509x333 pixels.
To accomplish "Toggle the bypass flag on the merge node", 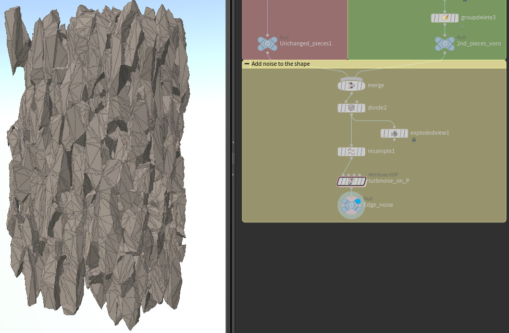I will coord(342,85).
